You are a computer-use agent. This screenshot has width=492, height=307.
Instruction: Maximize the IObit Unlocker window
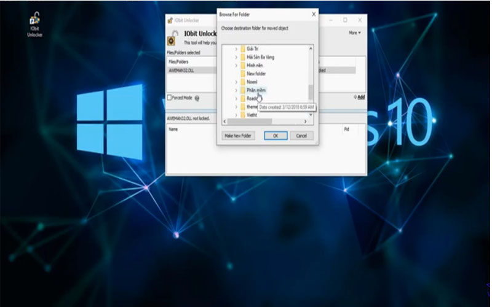coord(345,20)
